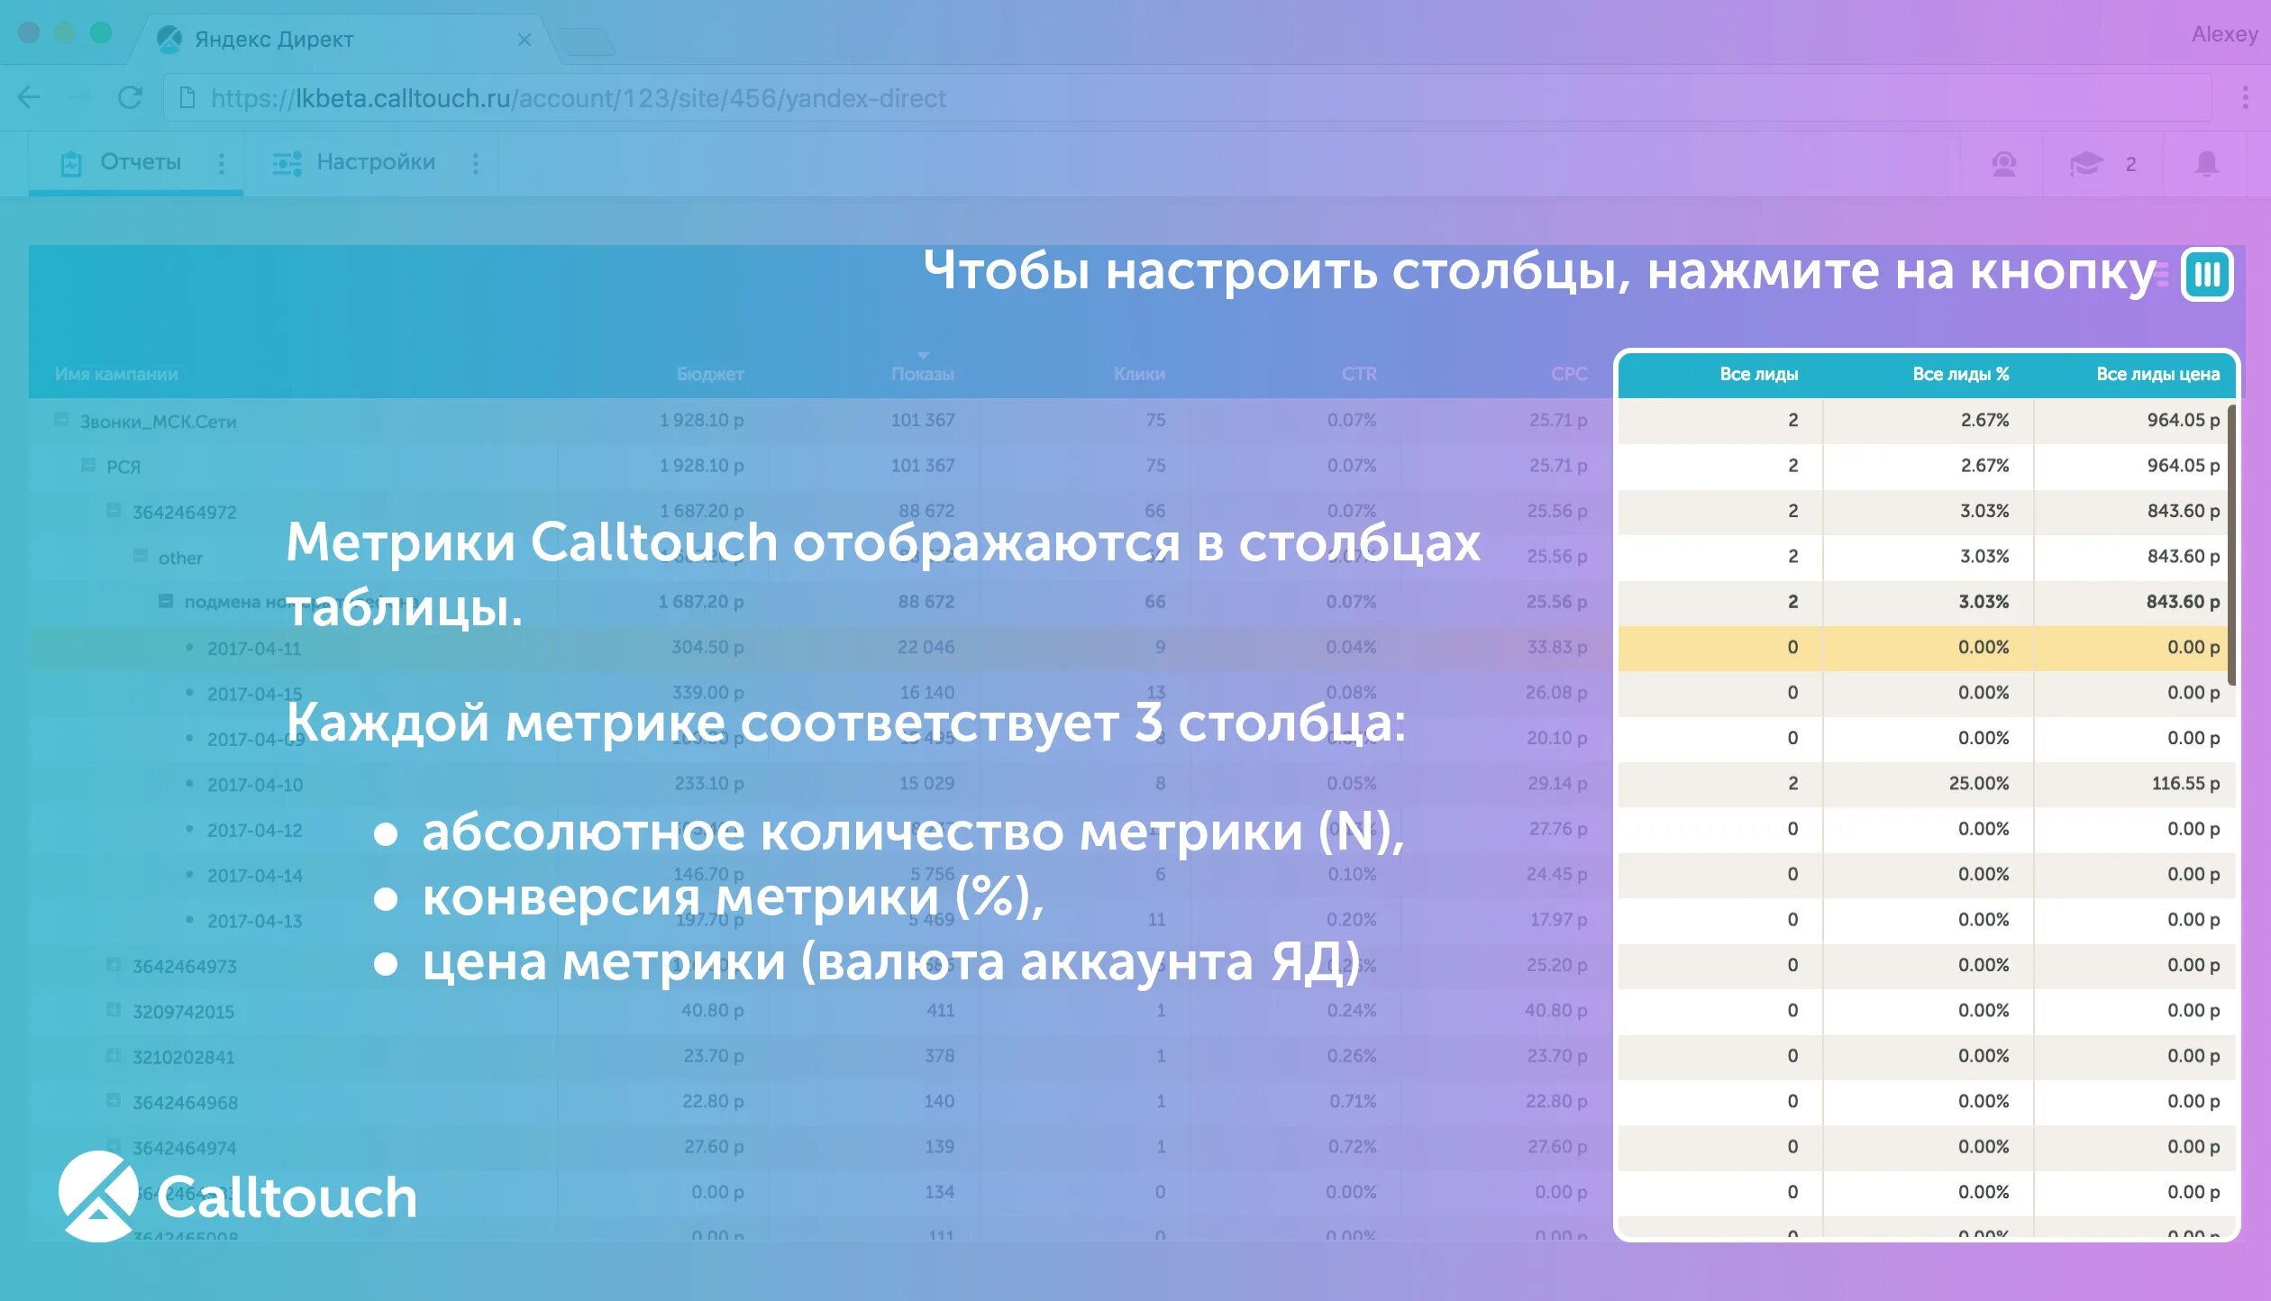Screen dimensions: 2271x1301
Task: Open the Настройки section
Action: (x=375, y=162)
